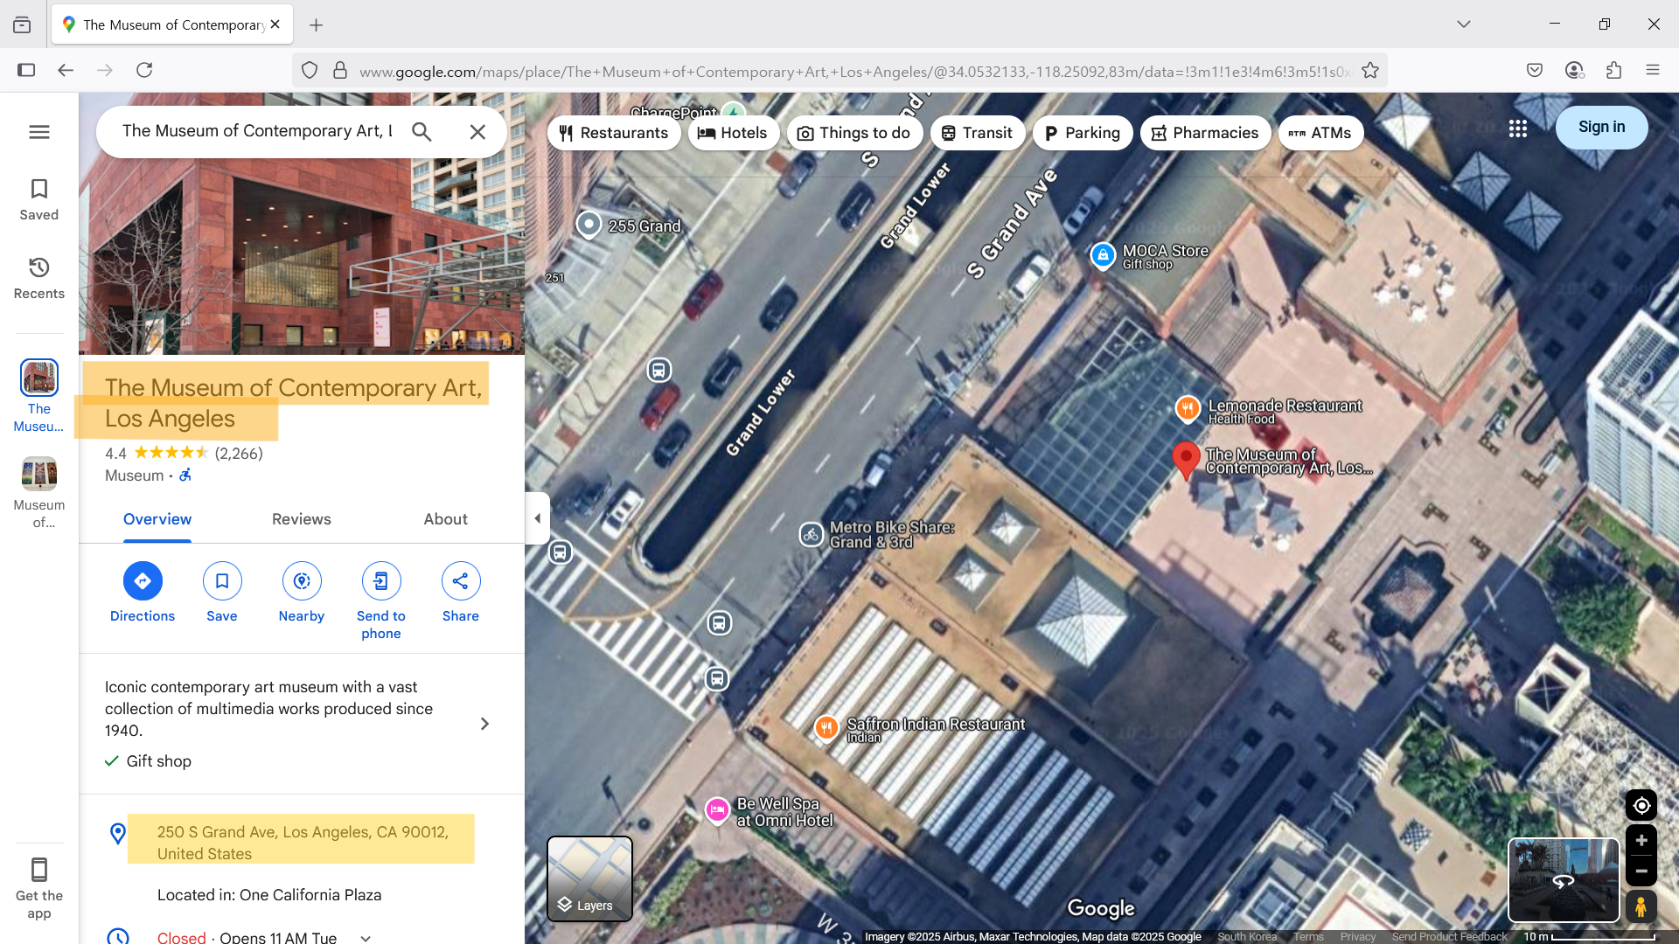
Task: Filter map by ATMs
Action: tap(1320, 133)
